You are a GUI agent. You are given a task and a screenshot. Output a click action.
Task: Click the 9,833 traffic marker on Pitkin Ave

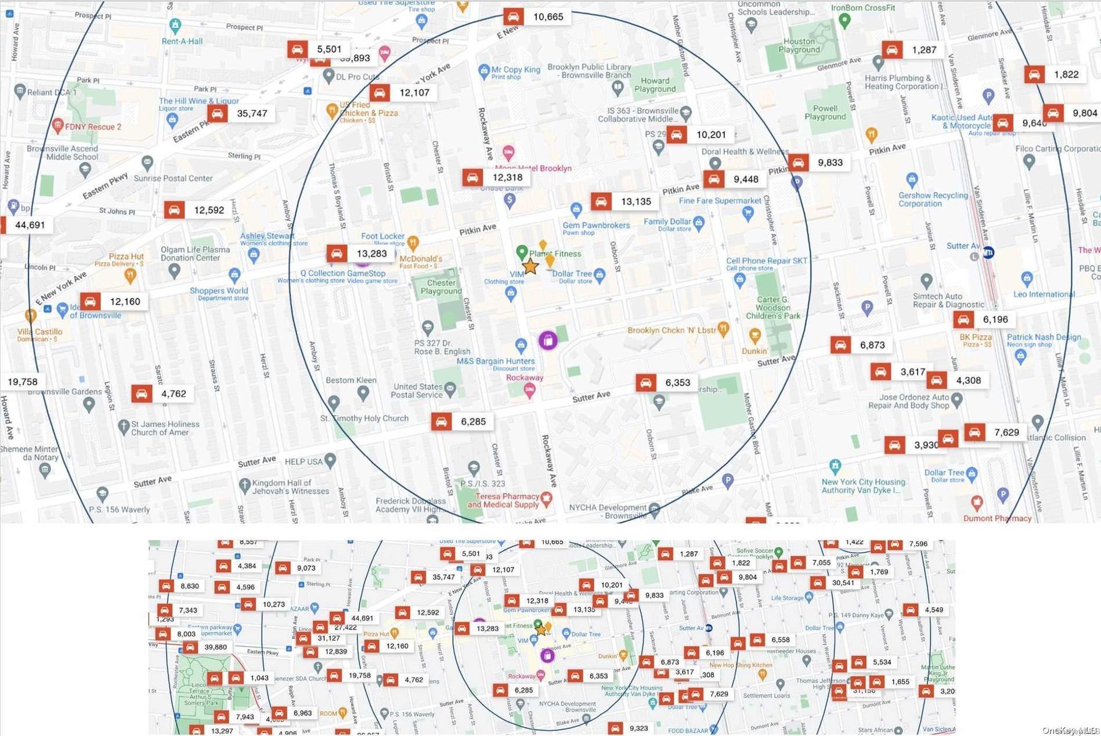820,163
